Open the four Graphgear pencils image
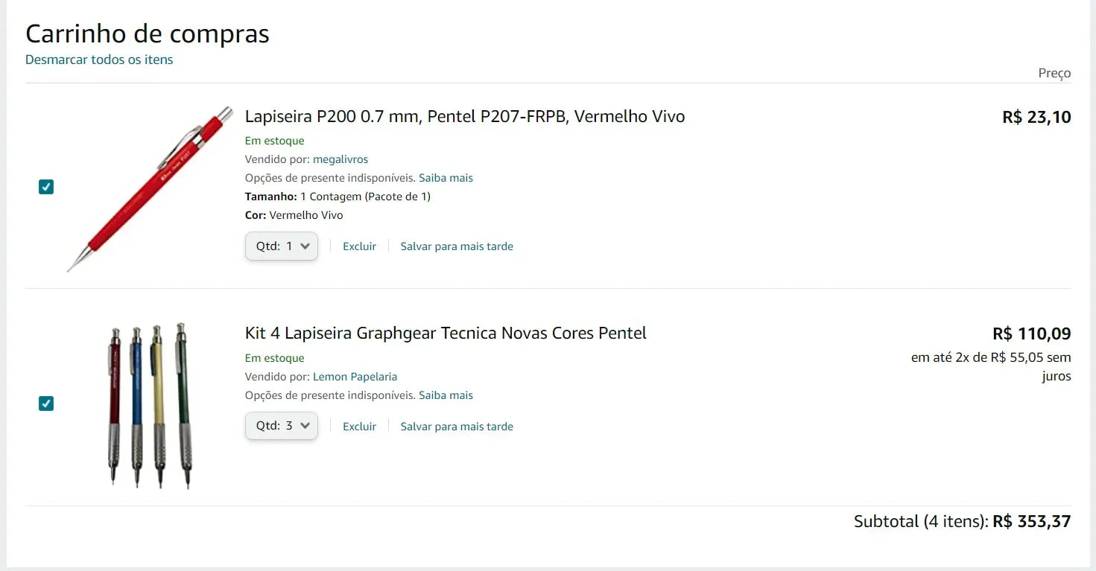The height and width of the screenshot is (571, 1096). (150, 405)
